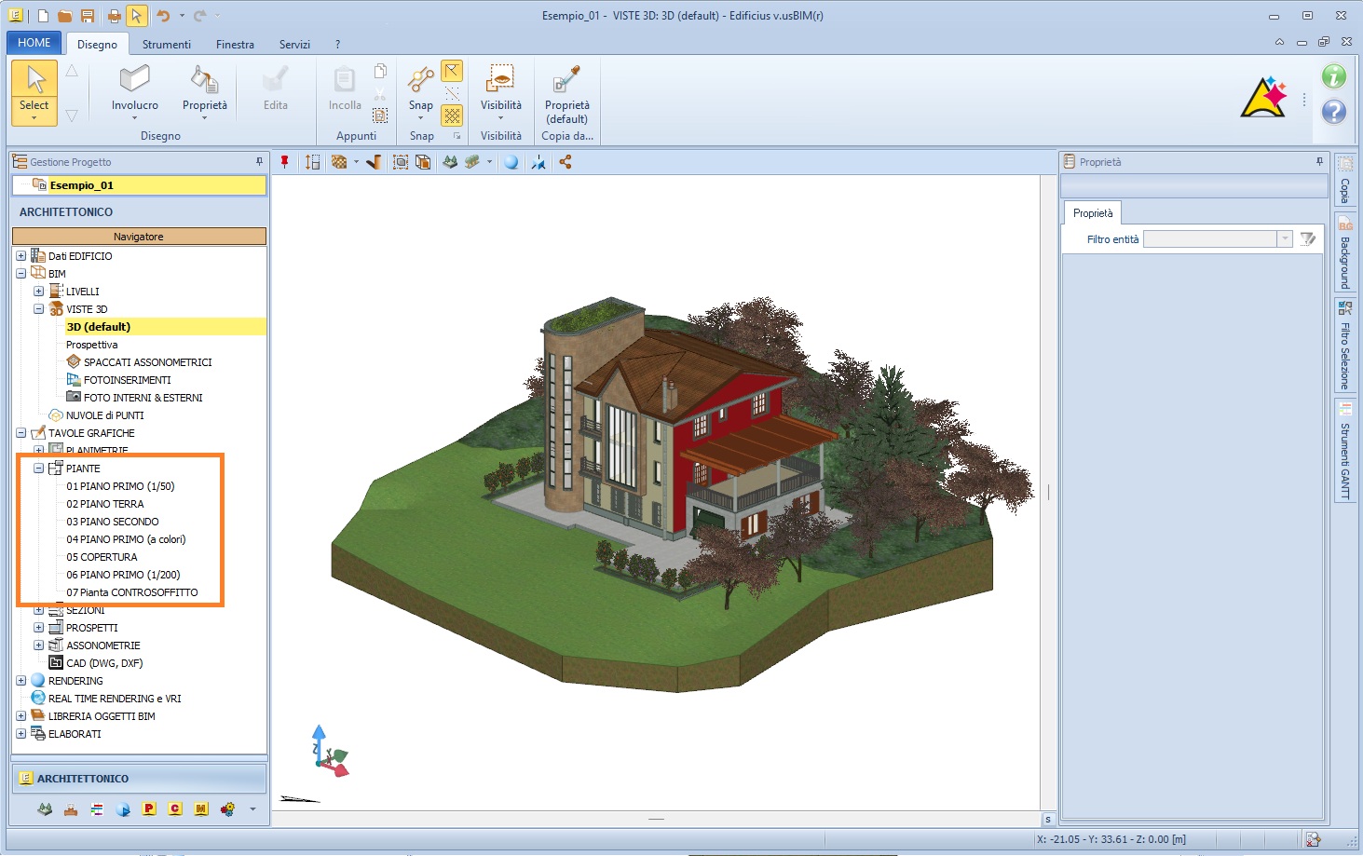The width and height of the screenshot is (1363, 856).
Task: Click the Proprietà (default) eyedropper icon
Action: pos(566,81)
